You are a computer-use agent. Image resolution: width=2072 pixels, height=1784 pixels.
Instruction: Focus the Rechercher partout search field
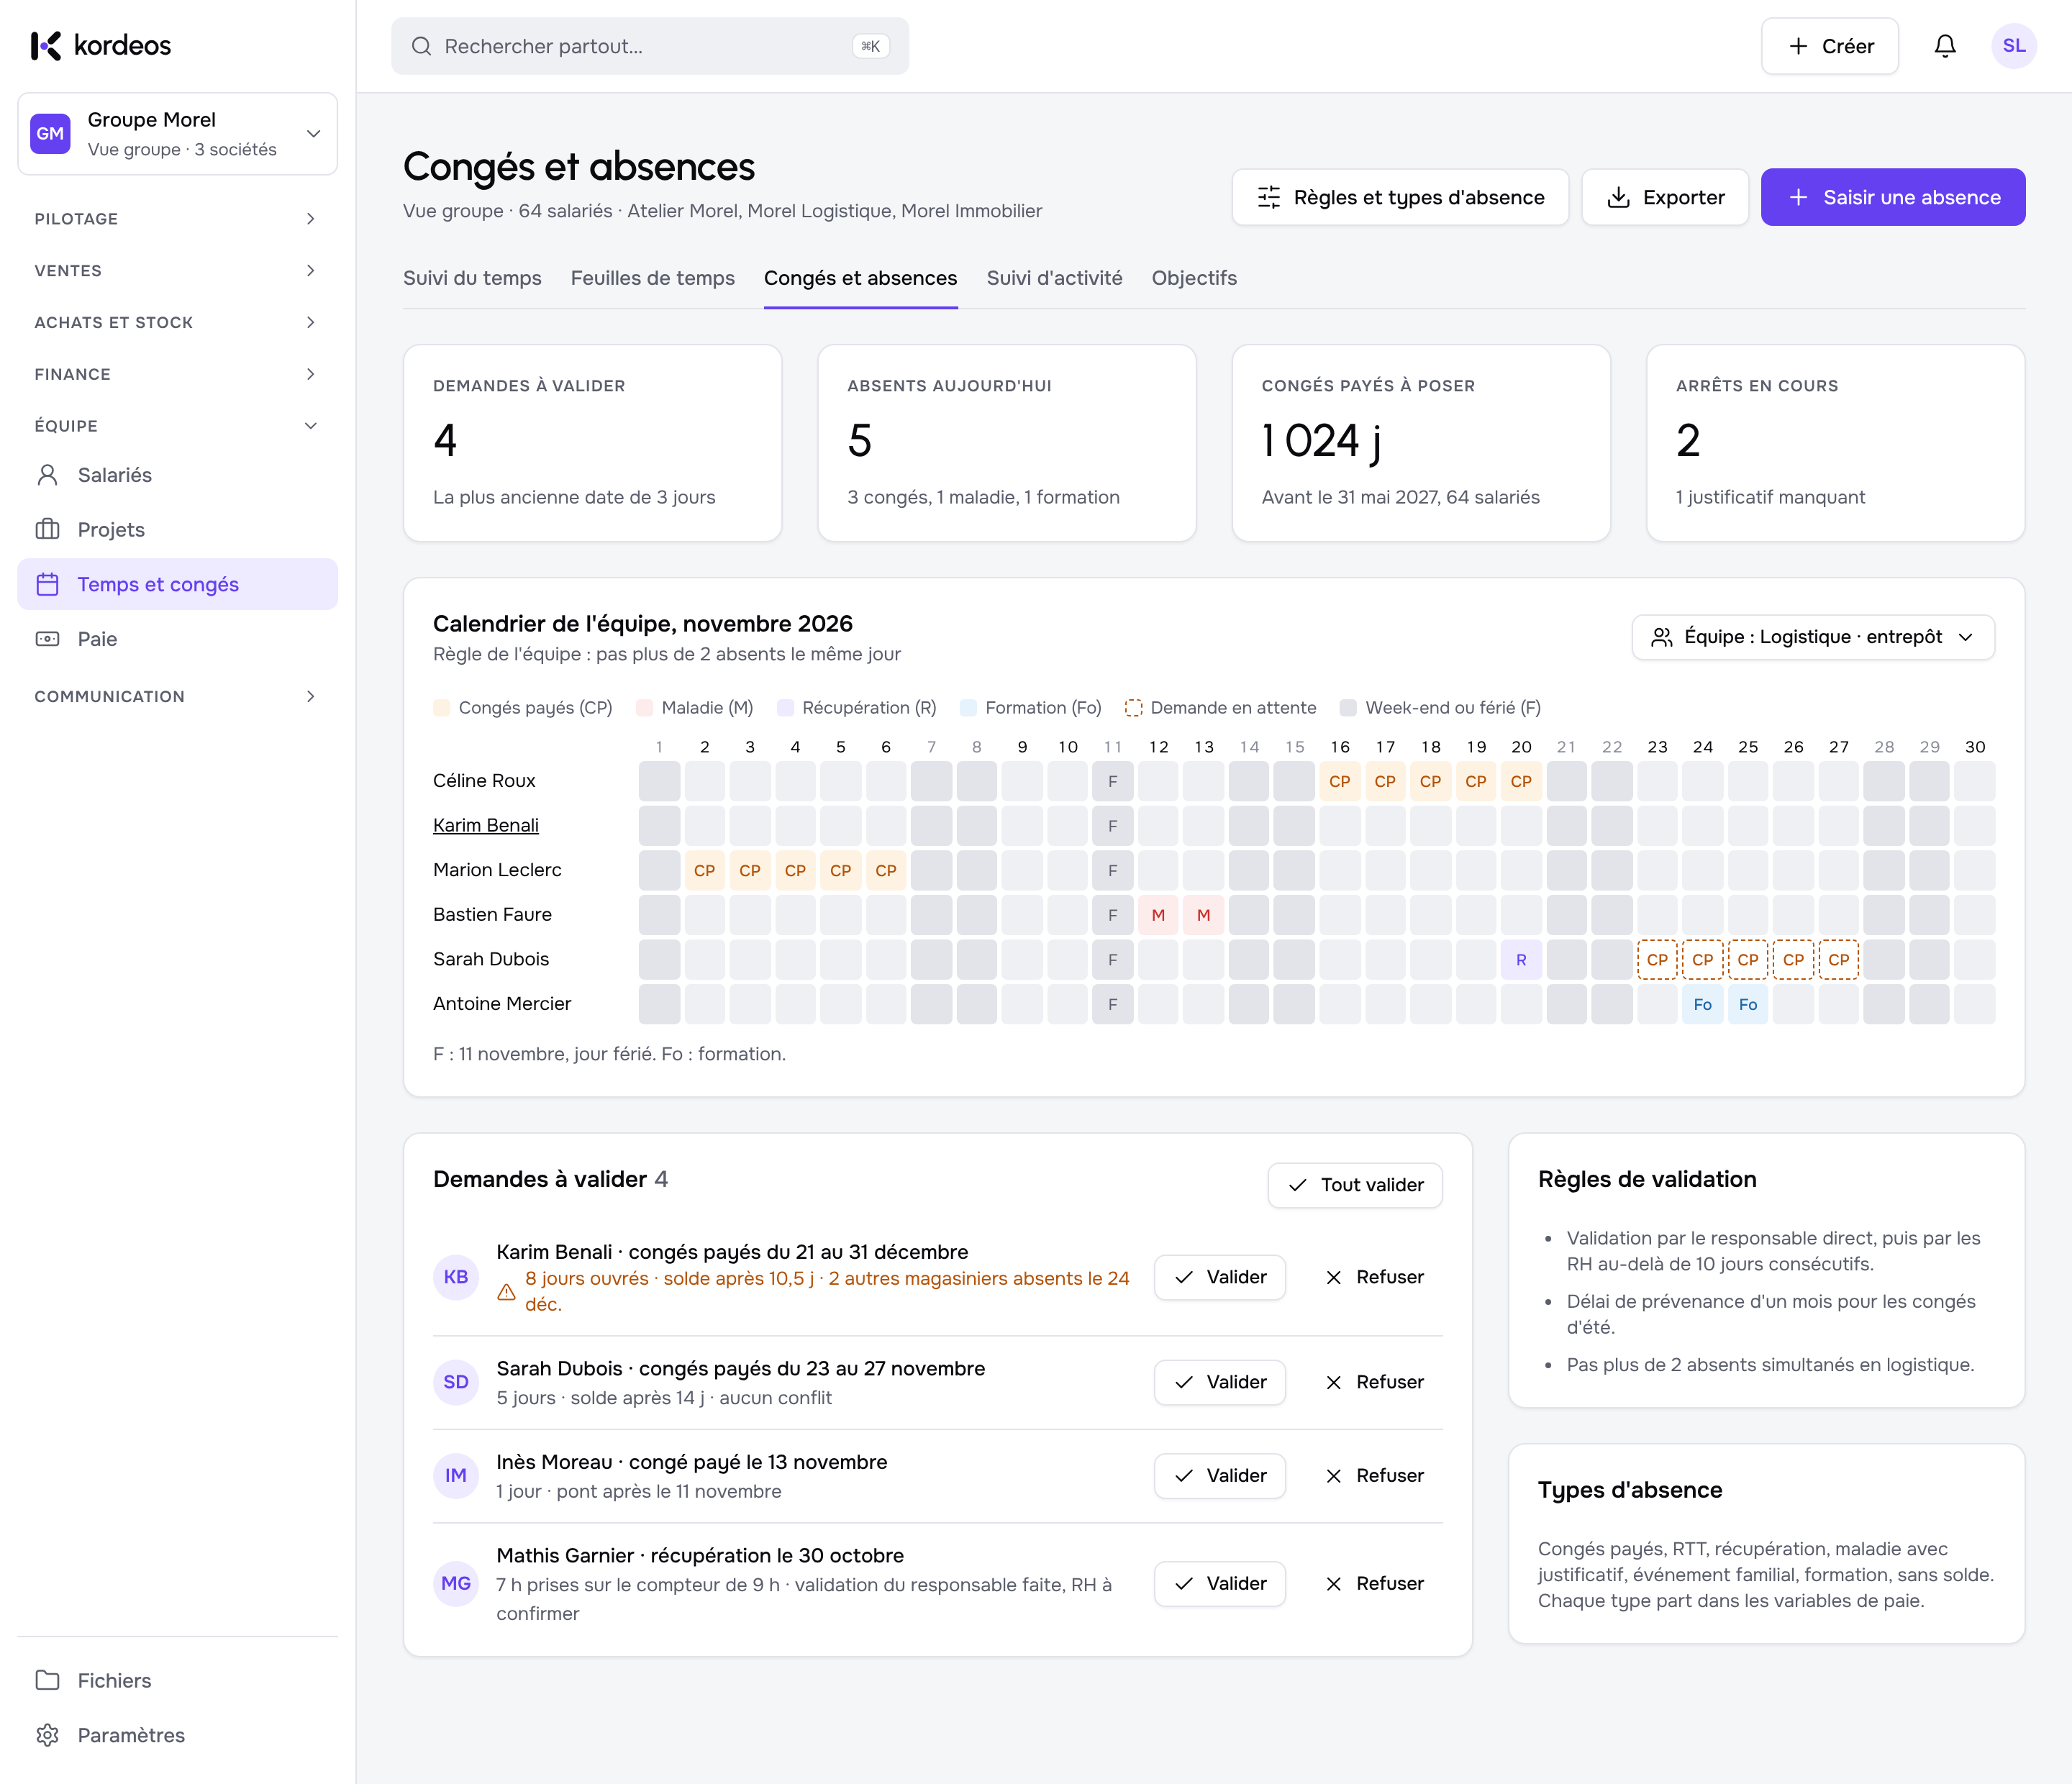pos(649,46)
